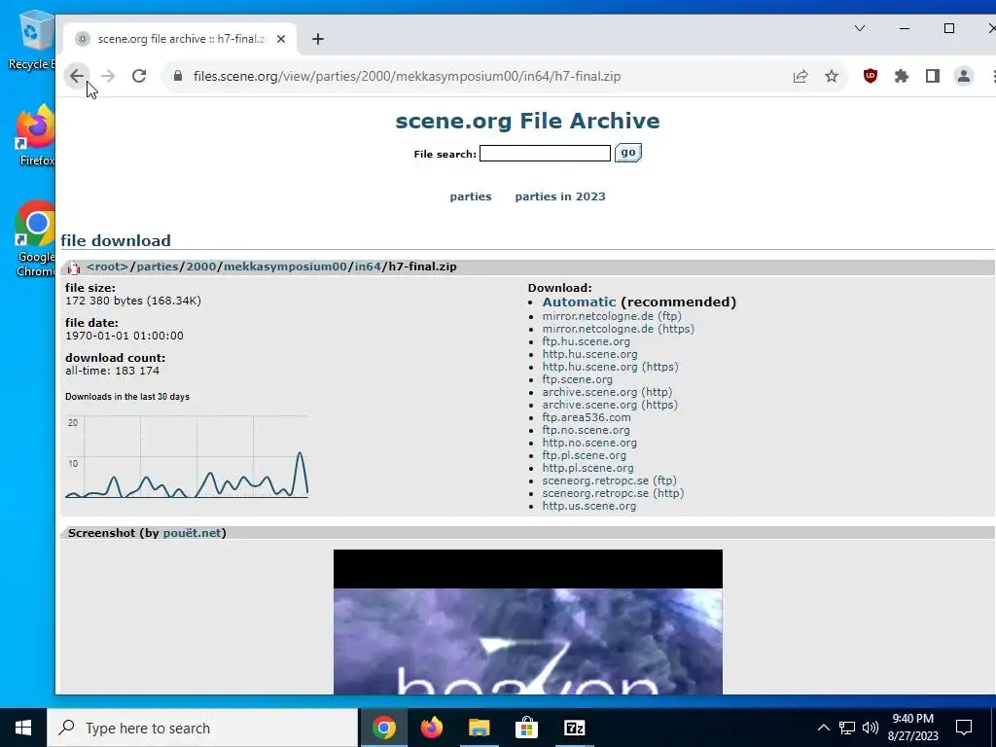The height and width of the screenshot is (747, 996).
Task: Open the Extensions puzzle piece menu
Action: tap(902, 76)
